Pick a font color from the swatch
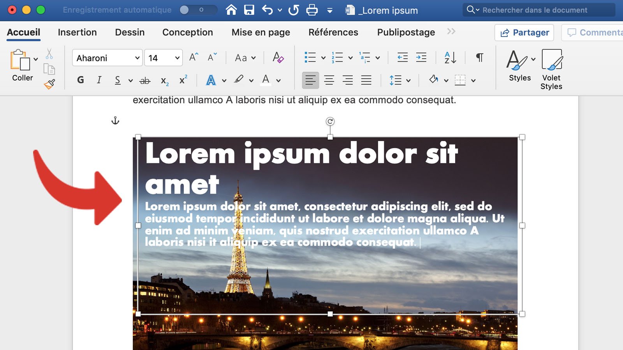The image size is (623, 350). (266, 80)
